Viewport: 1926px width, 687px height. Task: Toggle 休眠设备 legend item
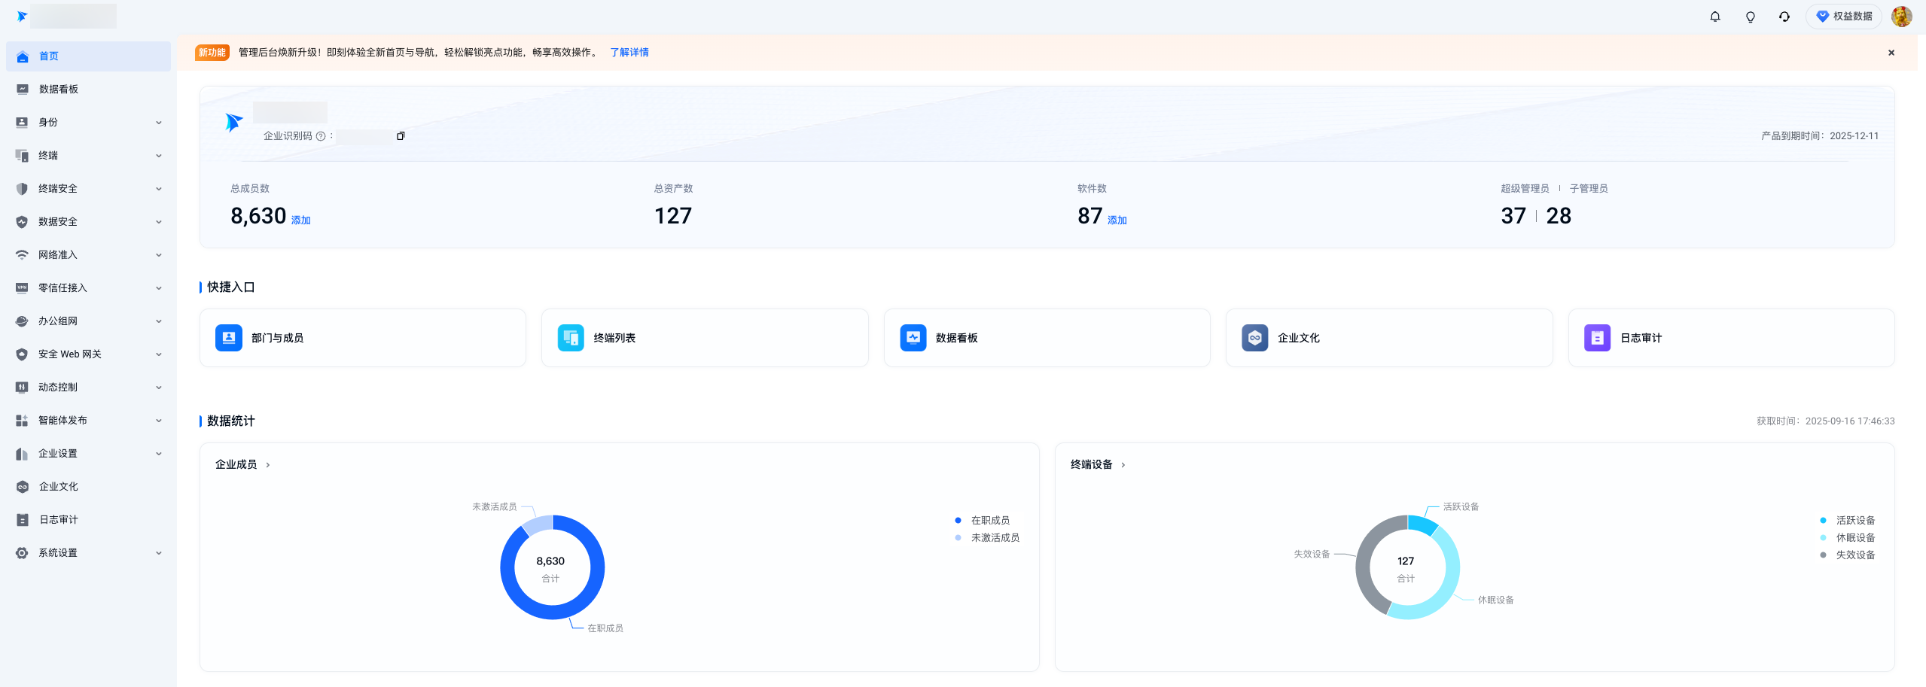(1848, 538)
